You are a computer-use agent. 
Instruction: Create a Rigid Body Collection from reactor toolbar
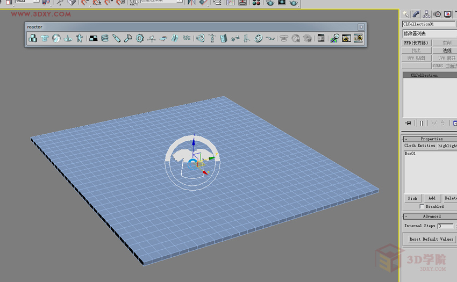point(33,38)
